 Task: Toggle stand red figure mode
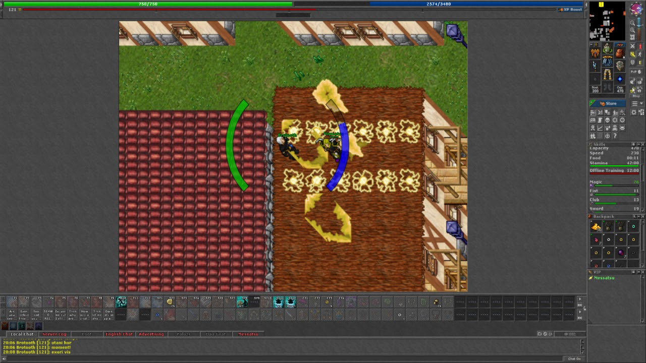[x=640, y=46]
